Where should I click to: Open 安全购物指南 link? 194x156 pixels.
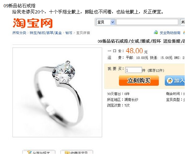tap(170, 33)
